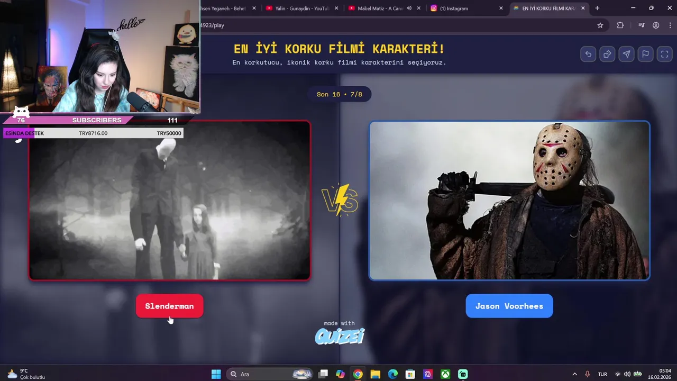Switch to the Instagram tab
The width and height of the screenshot is (677, 381).
click(467, 8)
